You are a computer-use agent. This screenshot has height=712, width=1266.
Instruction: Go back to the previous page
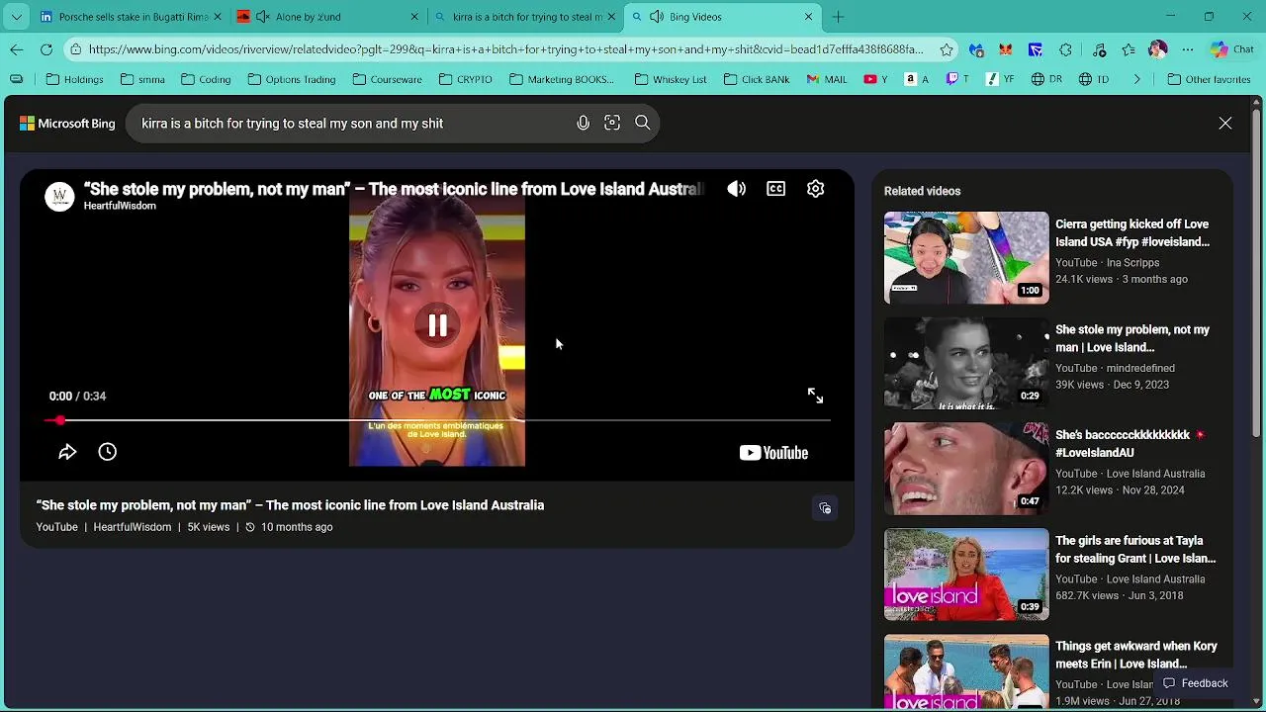[x=17, y=49]
